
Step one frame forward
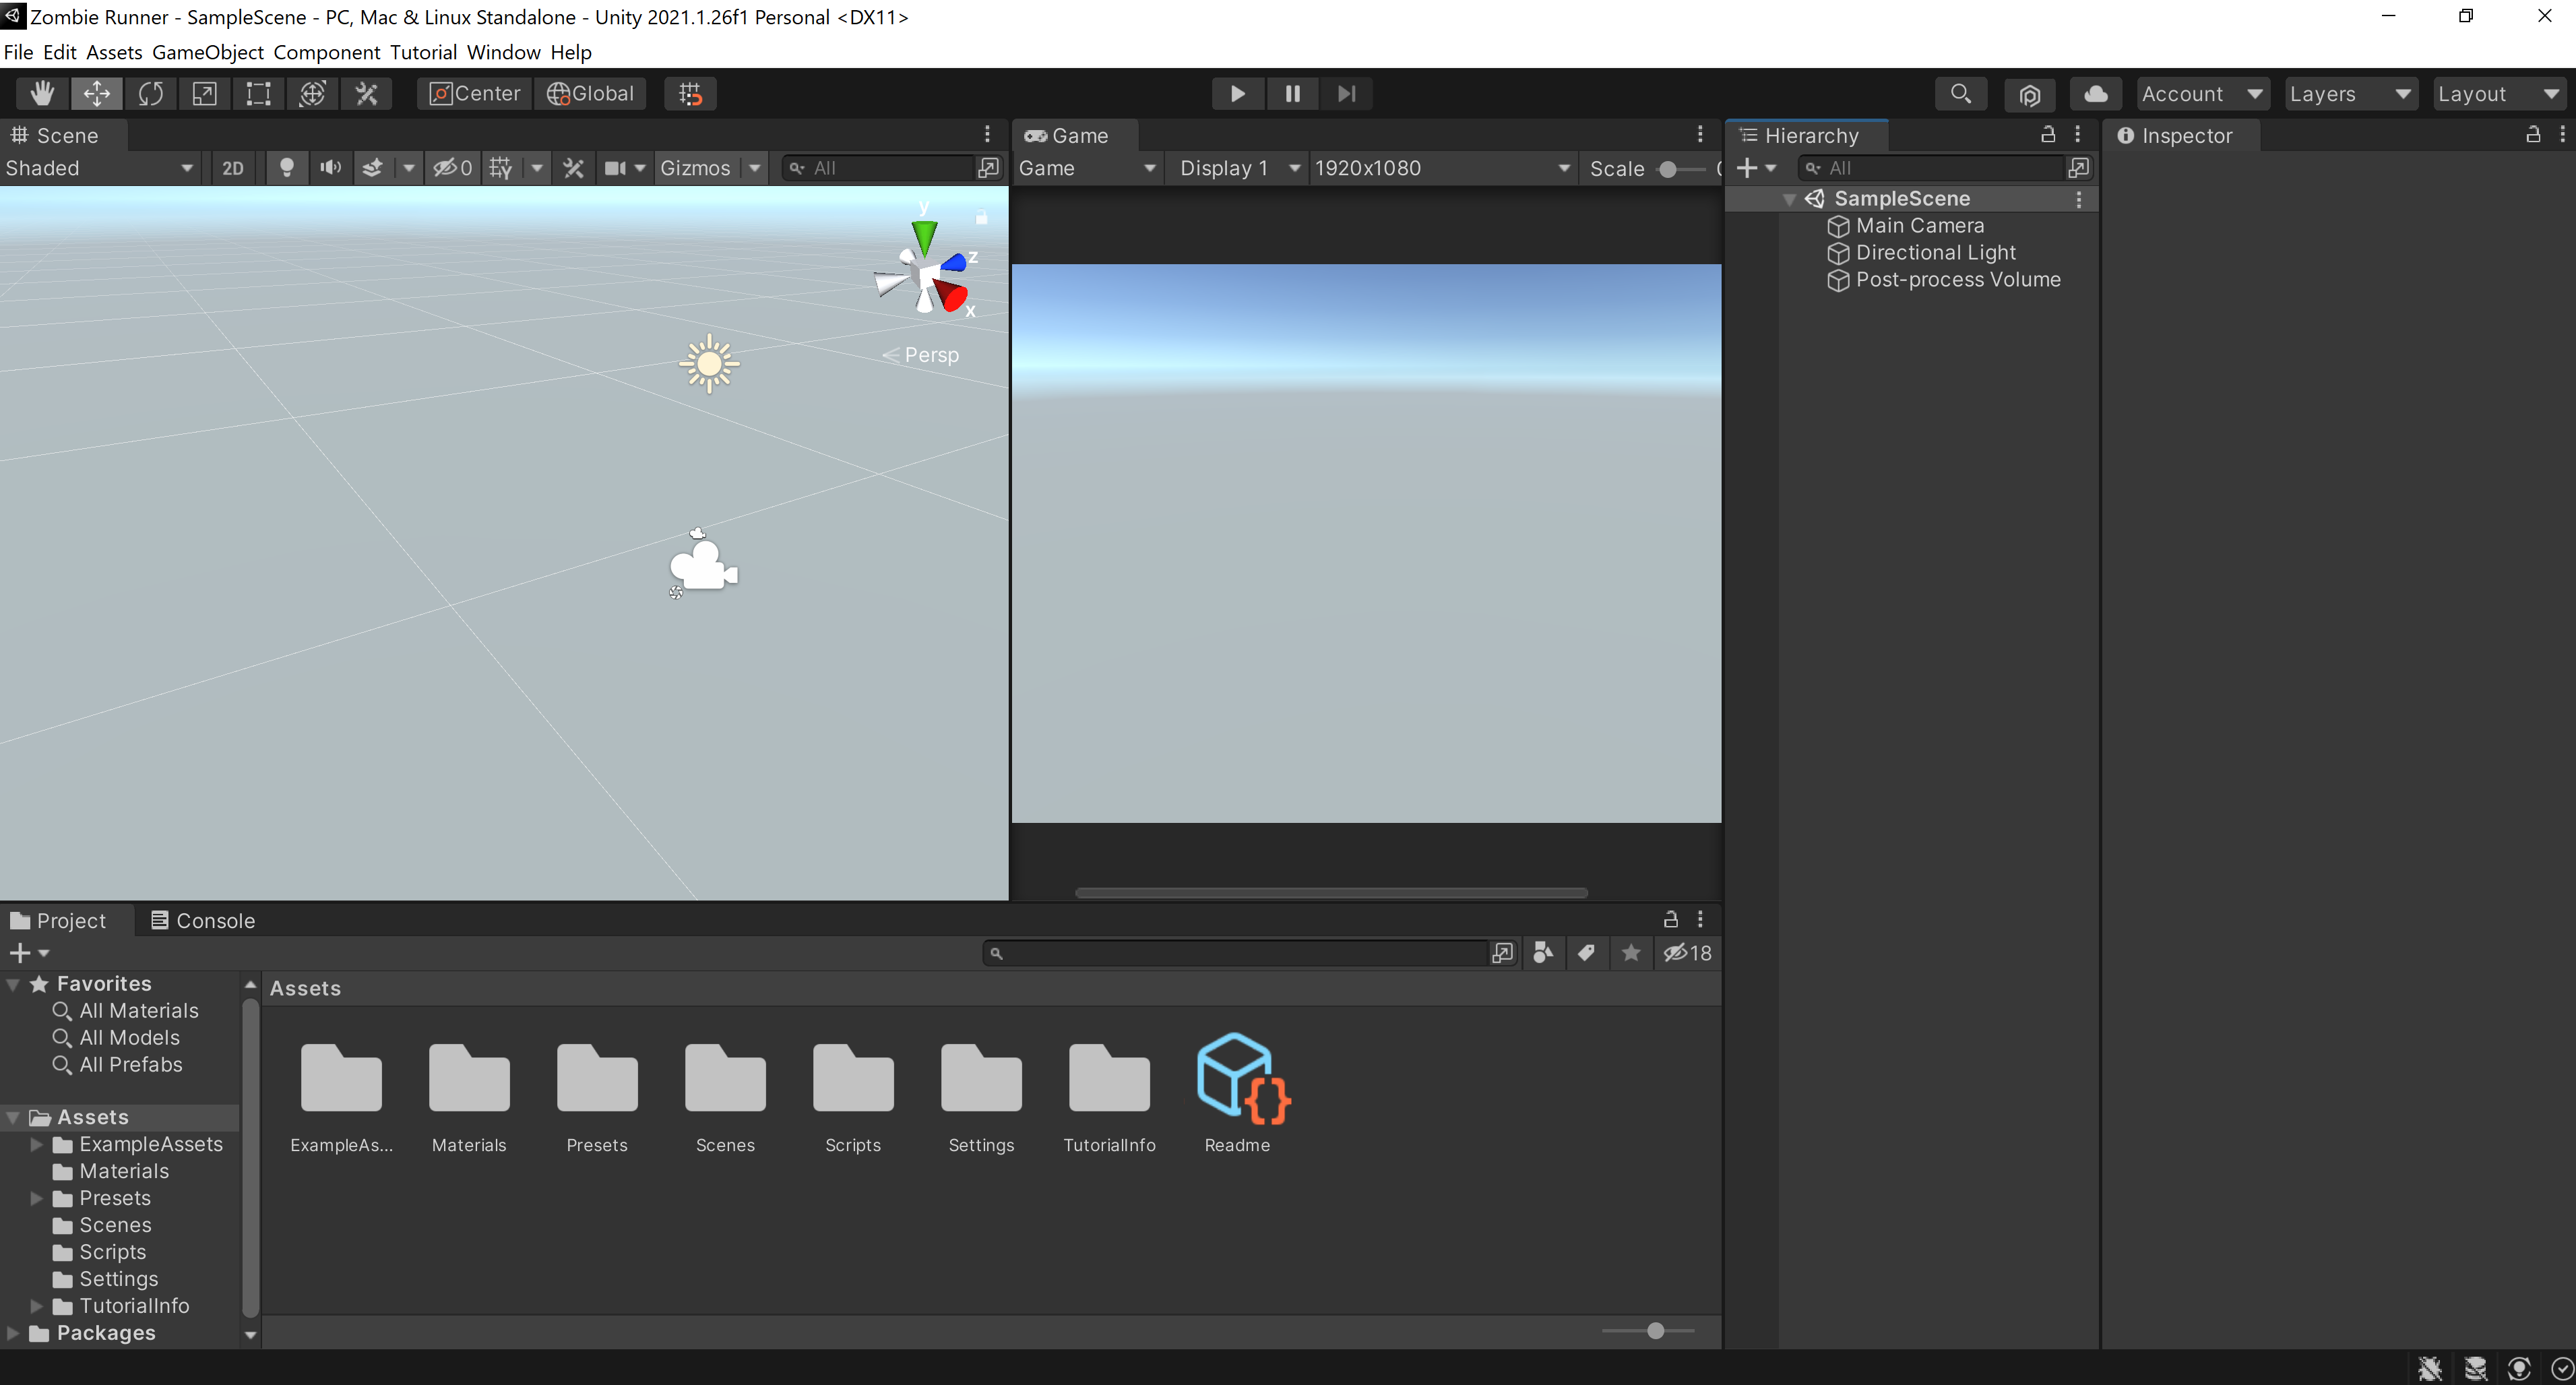point(1346,94)
